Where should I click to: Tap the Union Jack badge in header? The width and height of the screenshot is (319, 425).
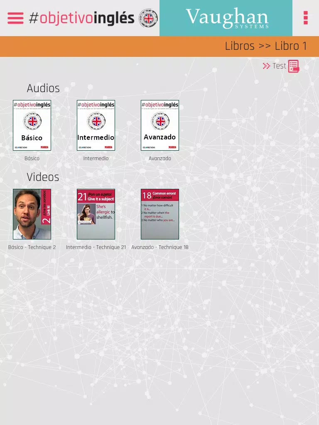coord(148,18)
